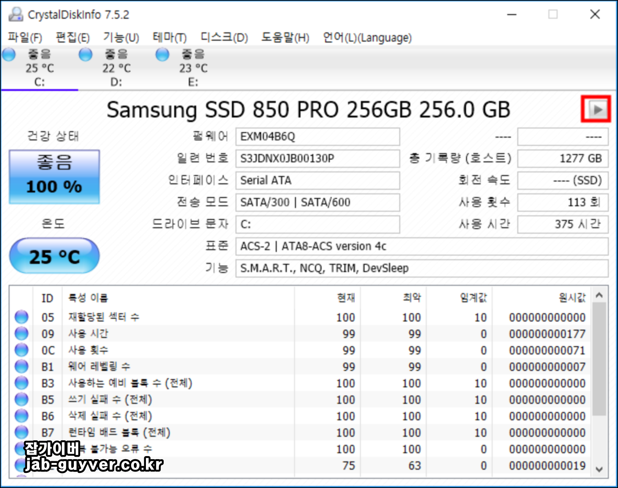Click status orb of attribute B5 row

(21, 399)
